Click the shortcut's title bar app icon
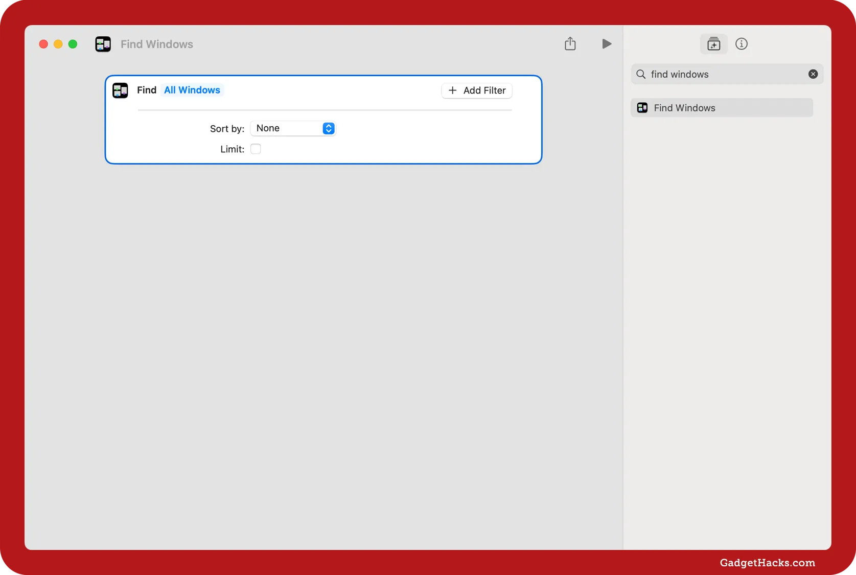Viewport: 856px width, 575px height. click(103, 44)
